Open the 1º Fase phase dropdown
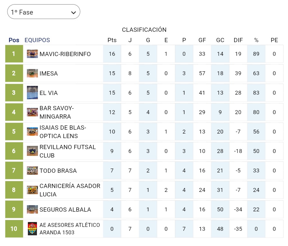The image size is (288, 246). 43,12
